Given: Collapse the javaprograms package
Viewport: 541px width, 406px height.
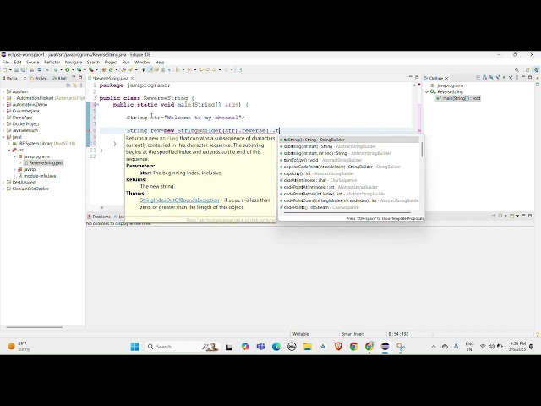Looking at the screenshot, I should pos(15,156).
